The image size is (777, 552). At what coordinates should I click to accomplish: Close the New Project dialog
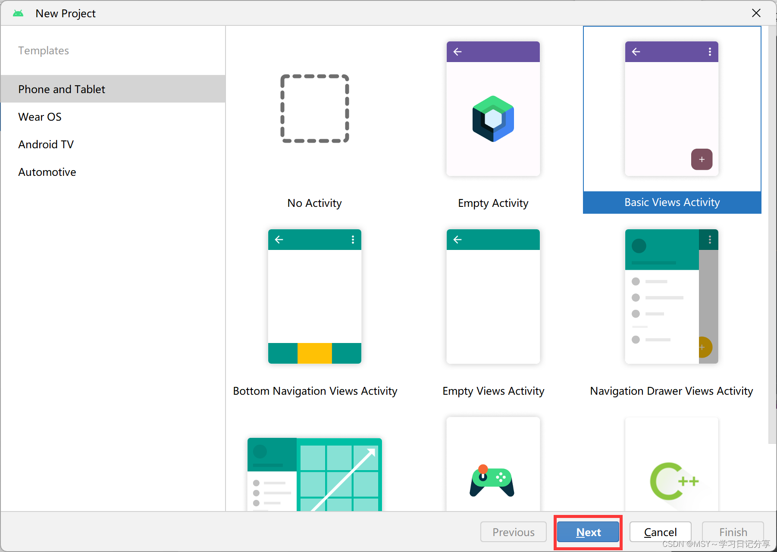tap(756, 13)
